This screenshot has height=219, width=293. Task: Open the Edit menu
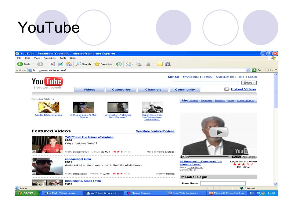(27, 58)
